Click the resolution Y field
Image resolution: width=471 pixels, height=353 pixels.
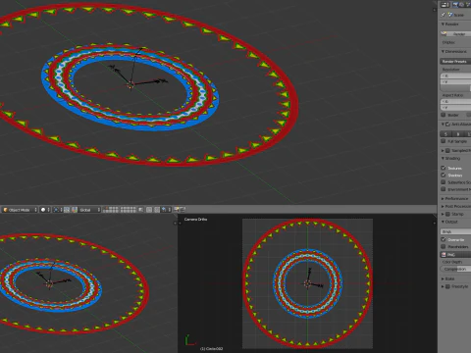coord(456,81)
